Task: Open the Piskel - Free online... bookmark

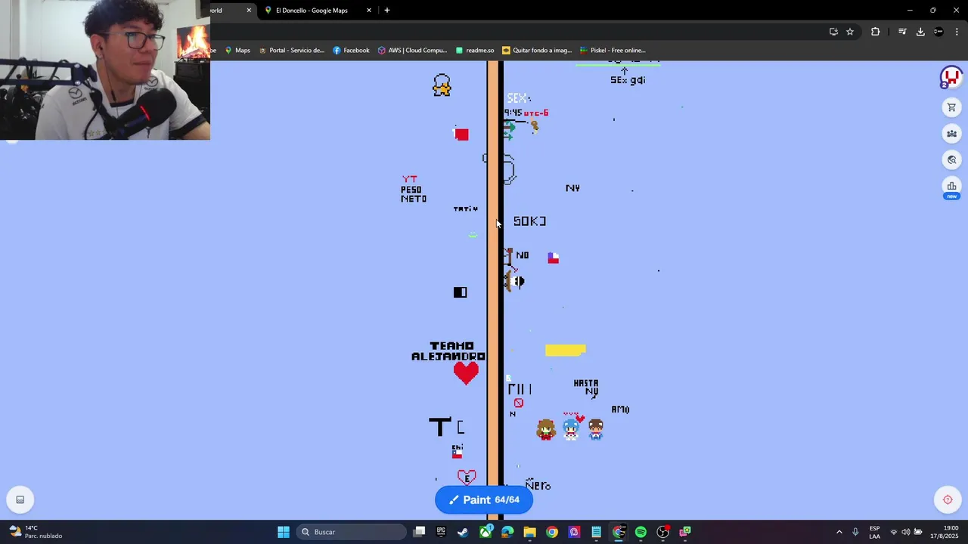Action: (x=612, y=51)
